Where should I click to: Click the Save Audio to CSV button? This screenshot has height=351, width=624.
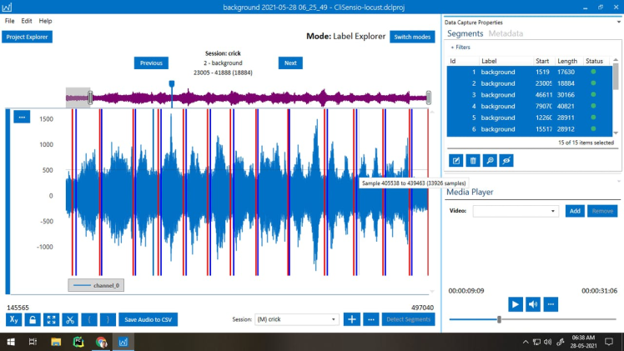(x=148, y=319)
